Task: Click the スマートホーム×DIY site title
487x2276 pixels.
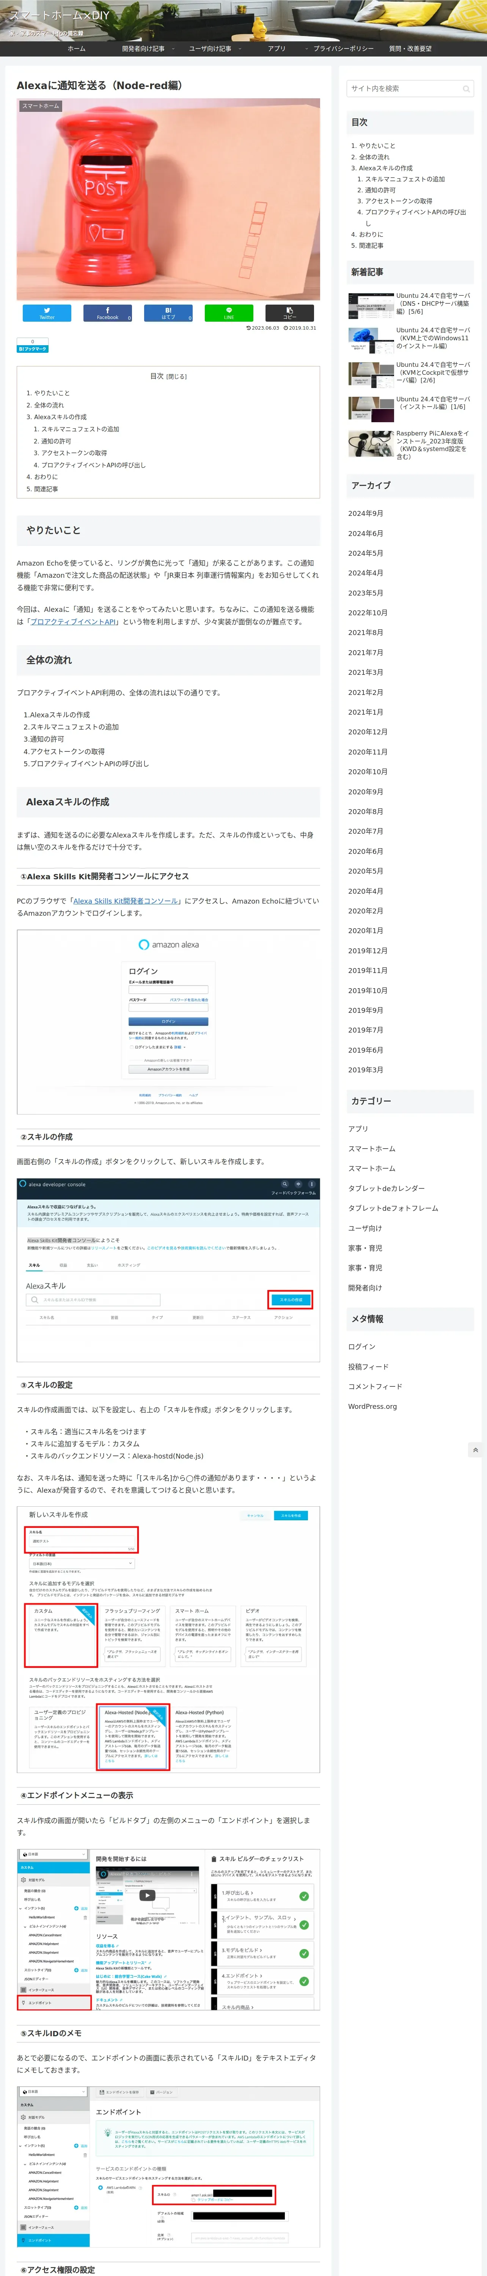Action: point(60,15)
